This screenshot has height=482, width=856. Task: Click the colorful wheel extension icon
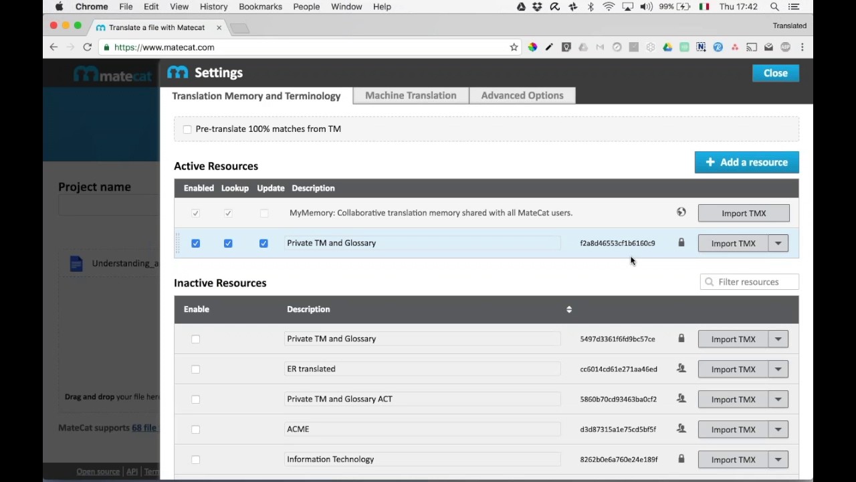click(x=532, y=48)
